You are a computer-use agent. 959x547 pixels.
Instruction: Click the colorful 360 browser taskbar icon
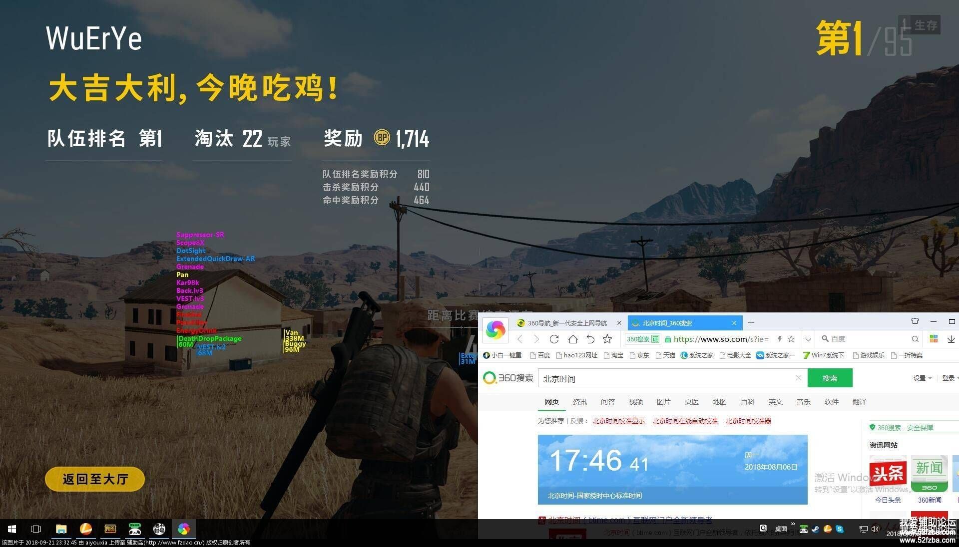183,529
